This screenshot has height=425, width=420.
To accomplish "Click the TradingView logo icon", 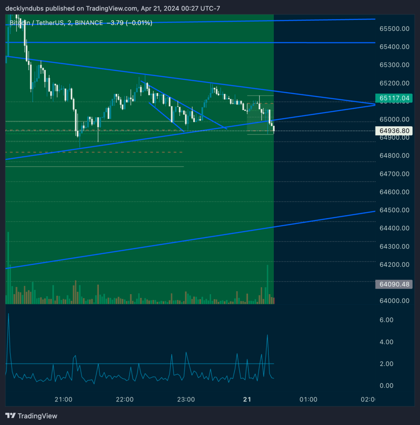I will coord(10,416).
